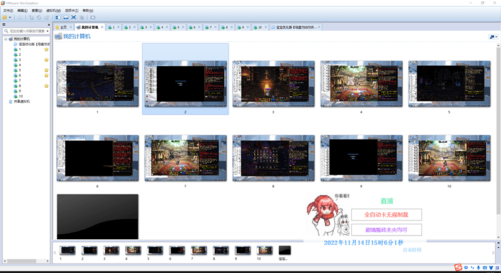Click the 全自动卡无视制裁 button

[386, 215]
